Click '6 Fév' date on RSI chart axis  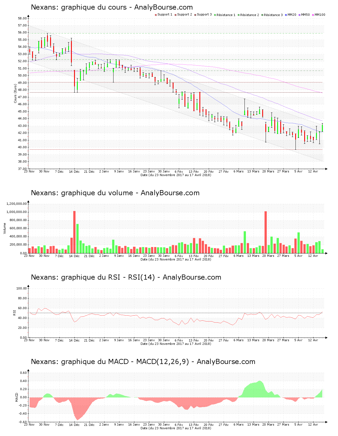pyautogui.click(x=179, y=340)
